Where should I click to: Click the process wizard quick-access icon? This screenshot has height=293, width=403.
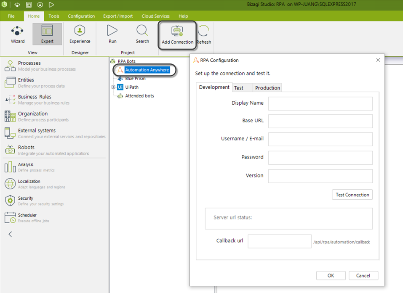click(x=17, y=5)
